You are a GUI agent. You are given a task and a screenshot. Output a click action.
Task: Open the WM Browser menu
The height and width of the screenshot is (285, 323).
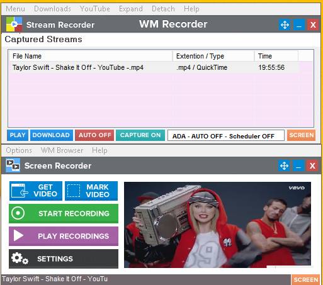pyautogui.click(x=62, y=150)
